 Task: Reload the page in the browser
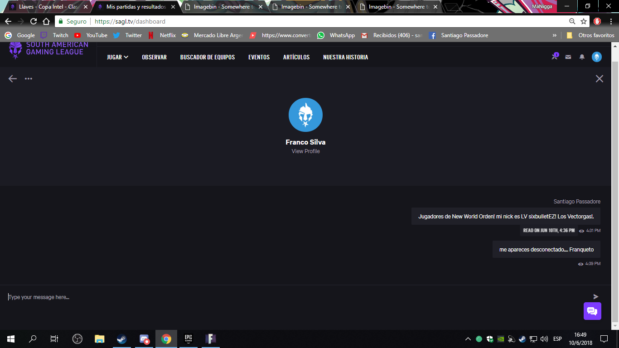pos(34,21)
